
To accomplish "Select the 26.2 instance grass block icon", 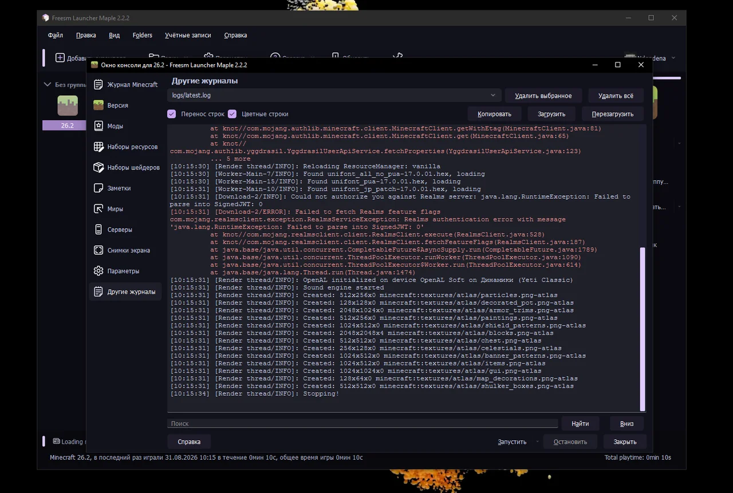I will tap(68, 105).
